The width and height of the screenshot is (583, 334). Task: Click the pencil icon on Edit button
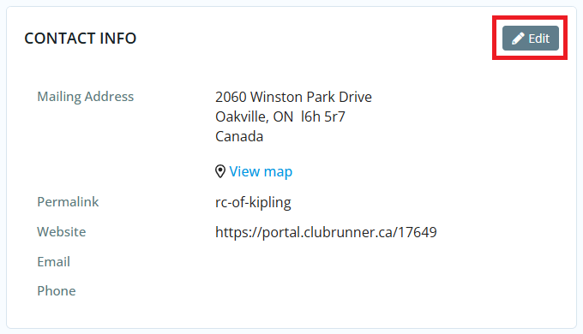click(x=518, y=39)
